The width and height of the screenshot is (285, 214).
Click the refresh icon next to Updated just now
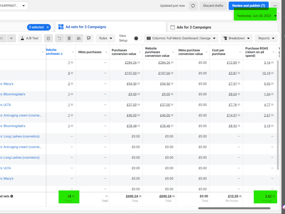click(193, 6)
